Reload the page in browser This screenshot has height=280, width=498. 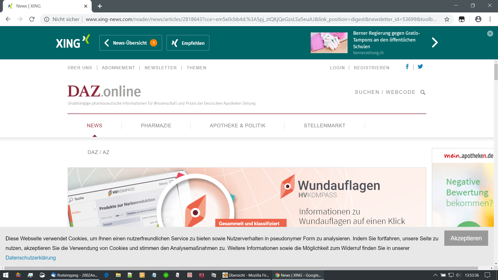(x=32, y=19)
